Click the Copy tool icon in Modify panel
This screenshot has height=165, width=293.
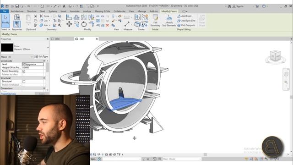point(76,24)
